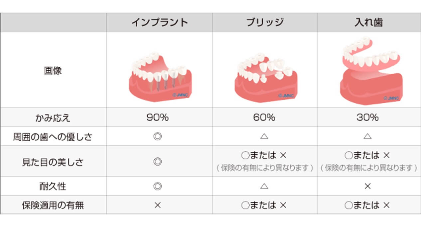The height and width of the screenshot is (227, 421).
Task: Click double-circle for implant 周囲の歯への優しさ
Action: 158,136
